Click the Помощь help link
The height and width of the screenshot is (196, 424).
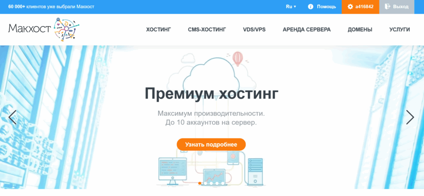[326, 7]
